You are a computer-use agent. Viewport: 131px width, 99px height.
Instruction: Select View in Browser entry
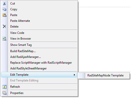point(39,39)
